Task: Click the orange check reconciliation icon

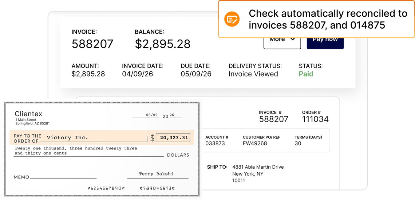Action: [x=232, y=19]
